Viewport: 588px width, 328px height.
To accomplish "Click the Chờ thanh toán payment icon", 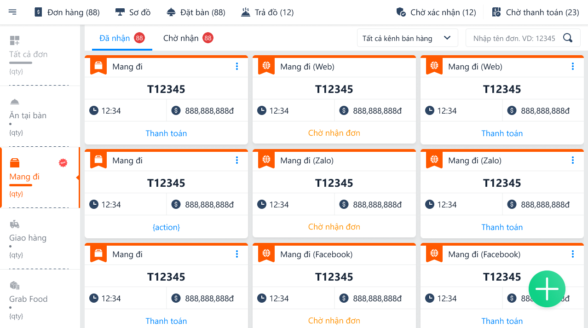I will click(496, 12).
